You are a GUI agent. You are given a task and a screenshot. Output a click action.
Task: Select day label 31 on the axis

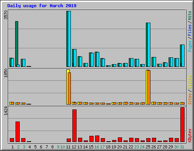182,147
